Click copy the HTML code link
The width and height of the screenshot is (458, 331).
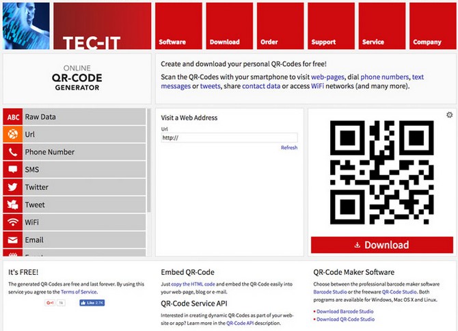point(193,284)
